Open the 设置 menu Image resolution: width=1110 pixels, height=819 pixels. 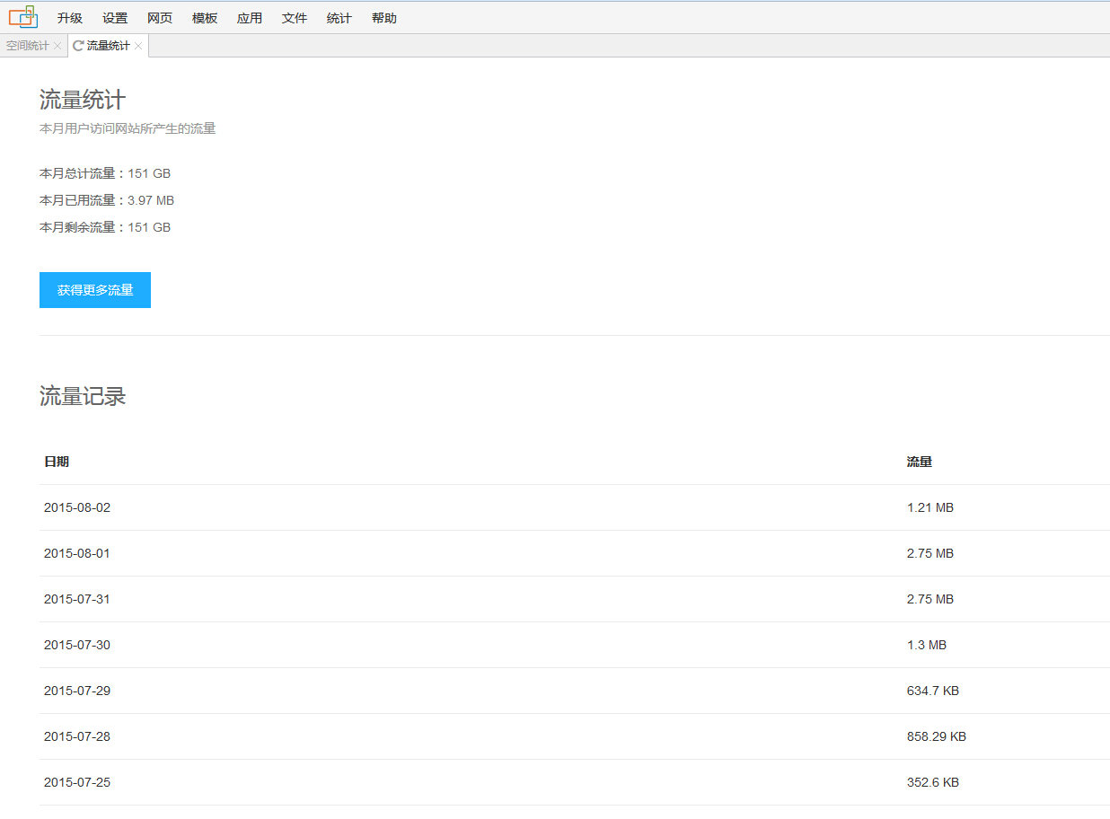click(x=115, y=18)
